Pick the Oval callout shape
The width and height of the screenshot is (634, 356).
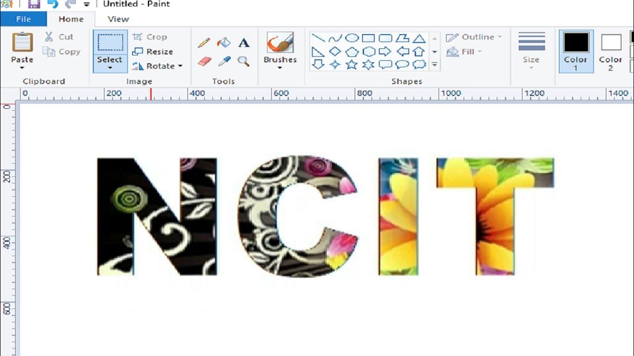402,64
